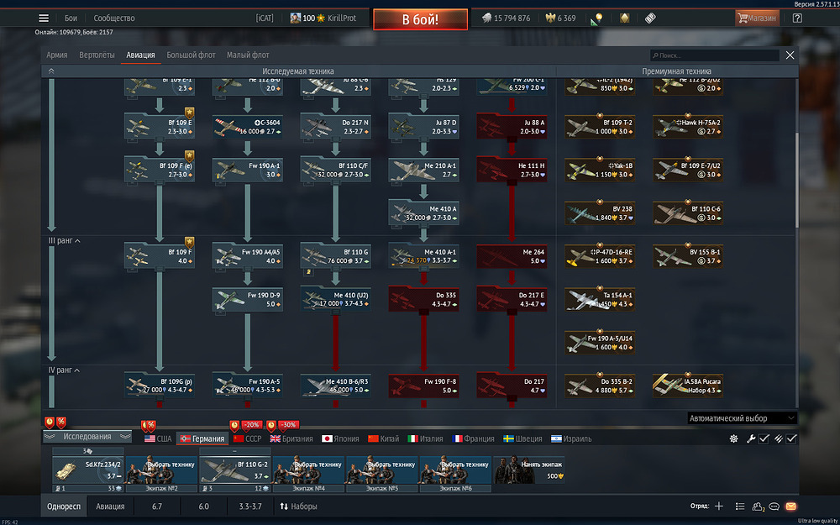Image resolution: width=840 pixels, height=525 pixels.
Task: Collapse the III ранг section
Action: [65, 241]
